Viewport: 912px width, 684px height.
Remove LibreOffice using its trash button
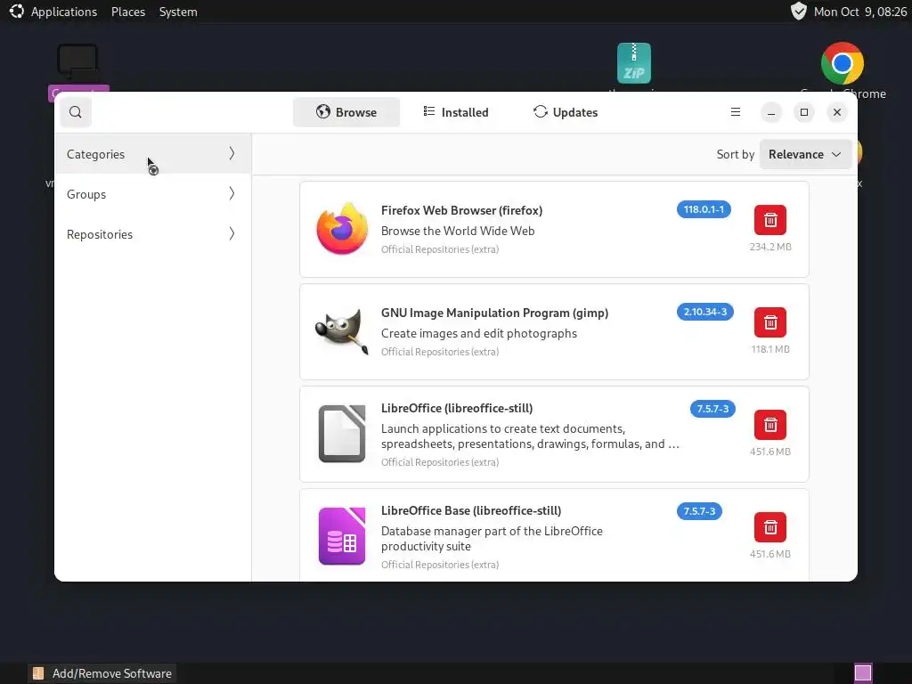(x=770, y=425)
